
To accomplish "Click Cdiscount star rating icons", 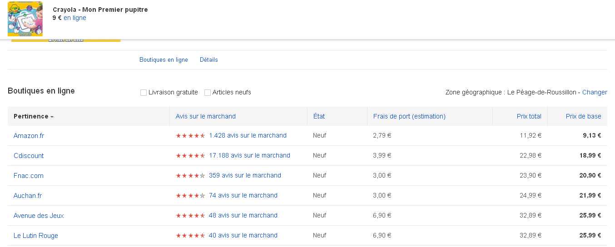I will 190,156.
